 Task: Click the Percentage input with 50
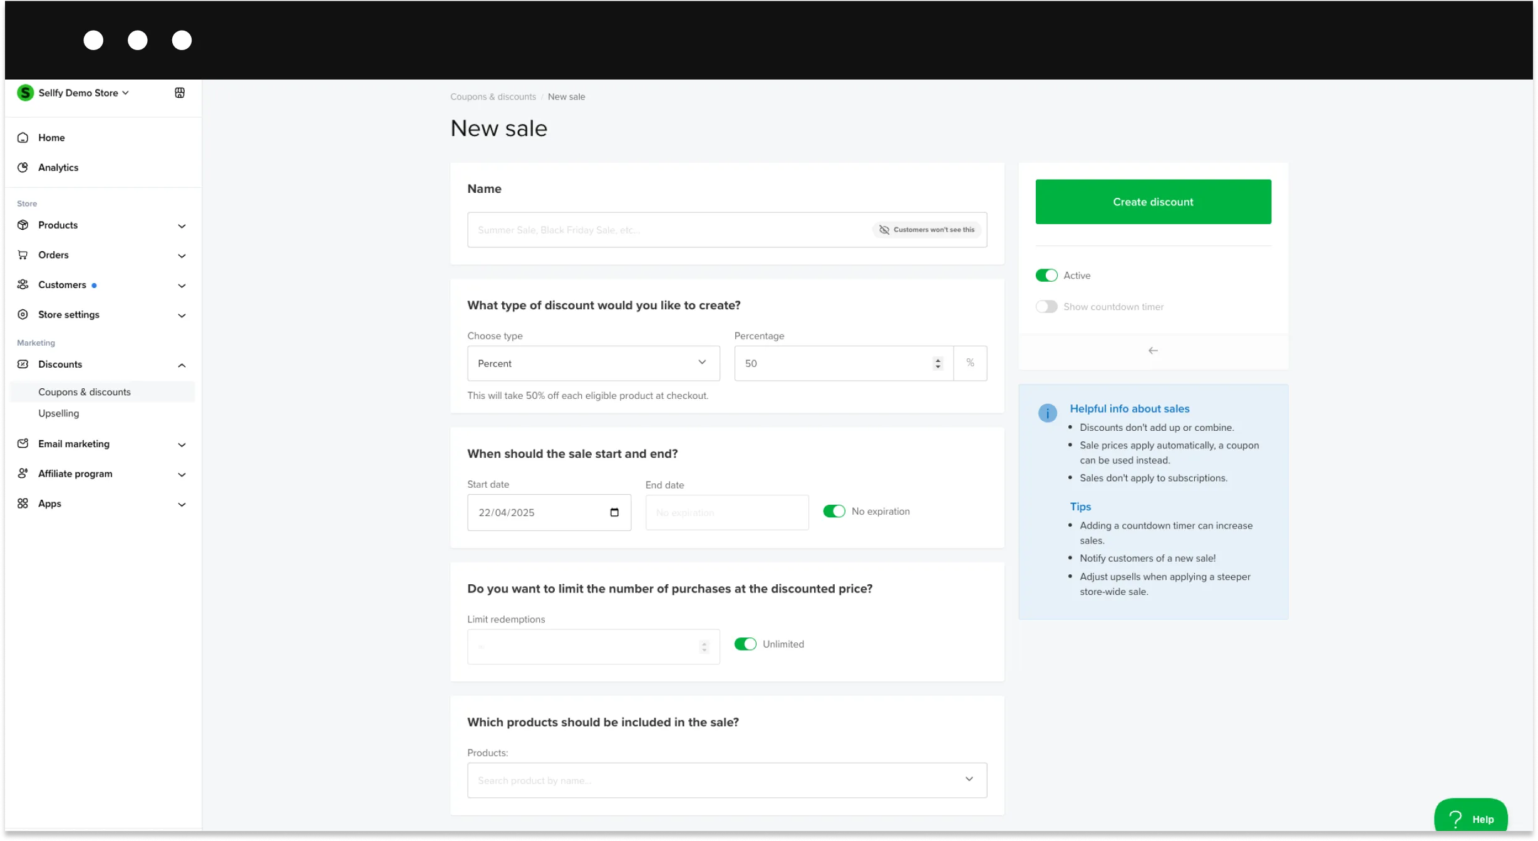pos(844,363)
